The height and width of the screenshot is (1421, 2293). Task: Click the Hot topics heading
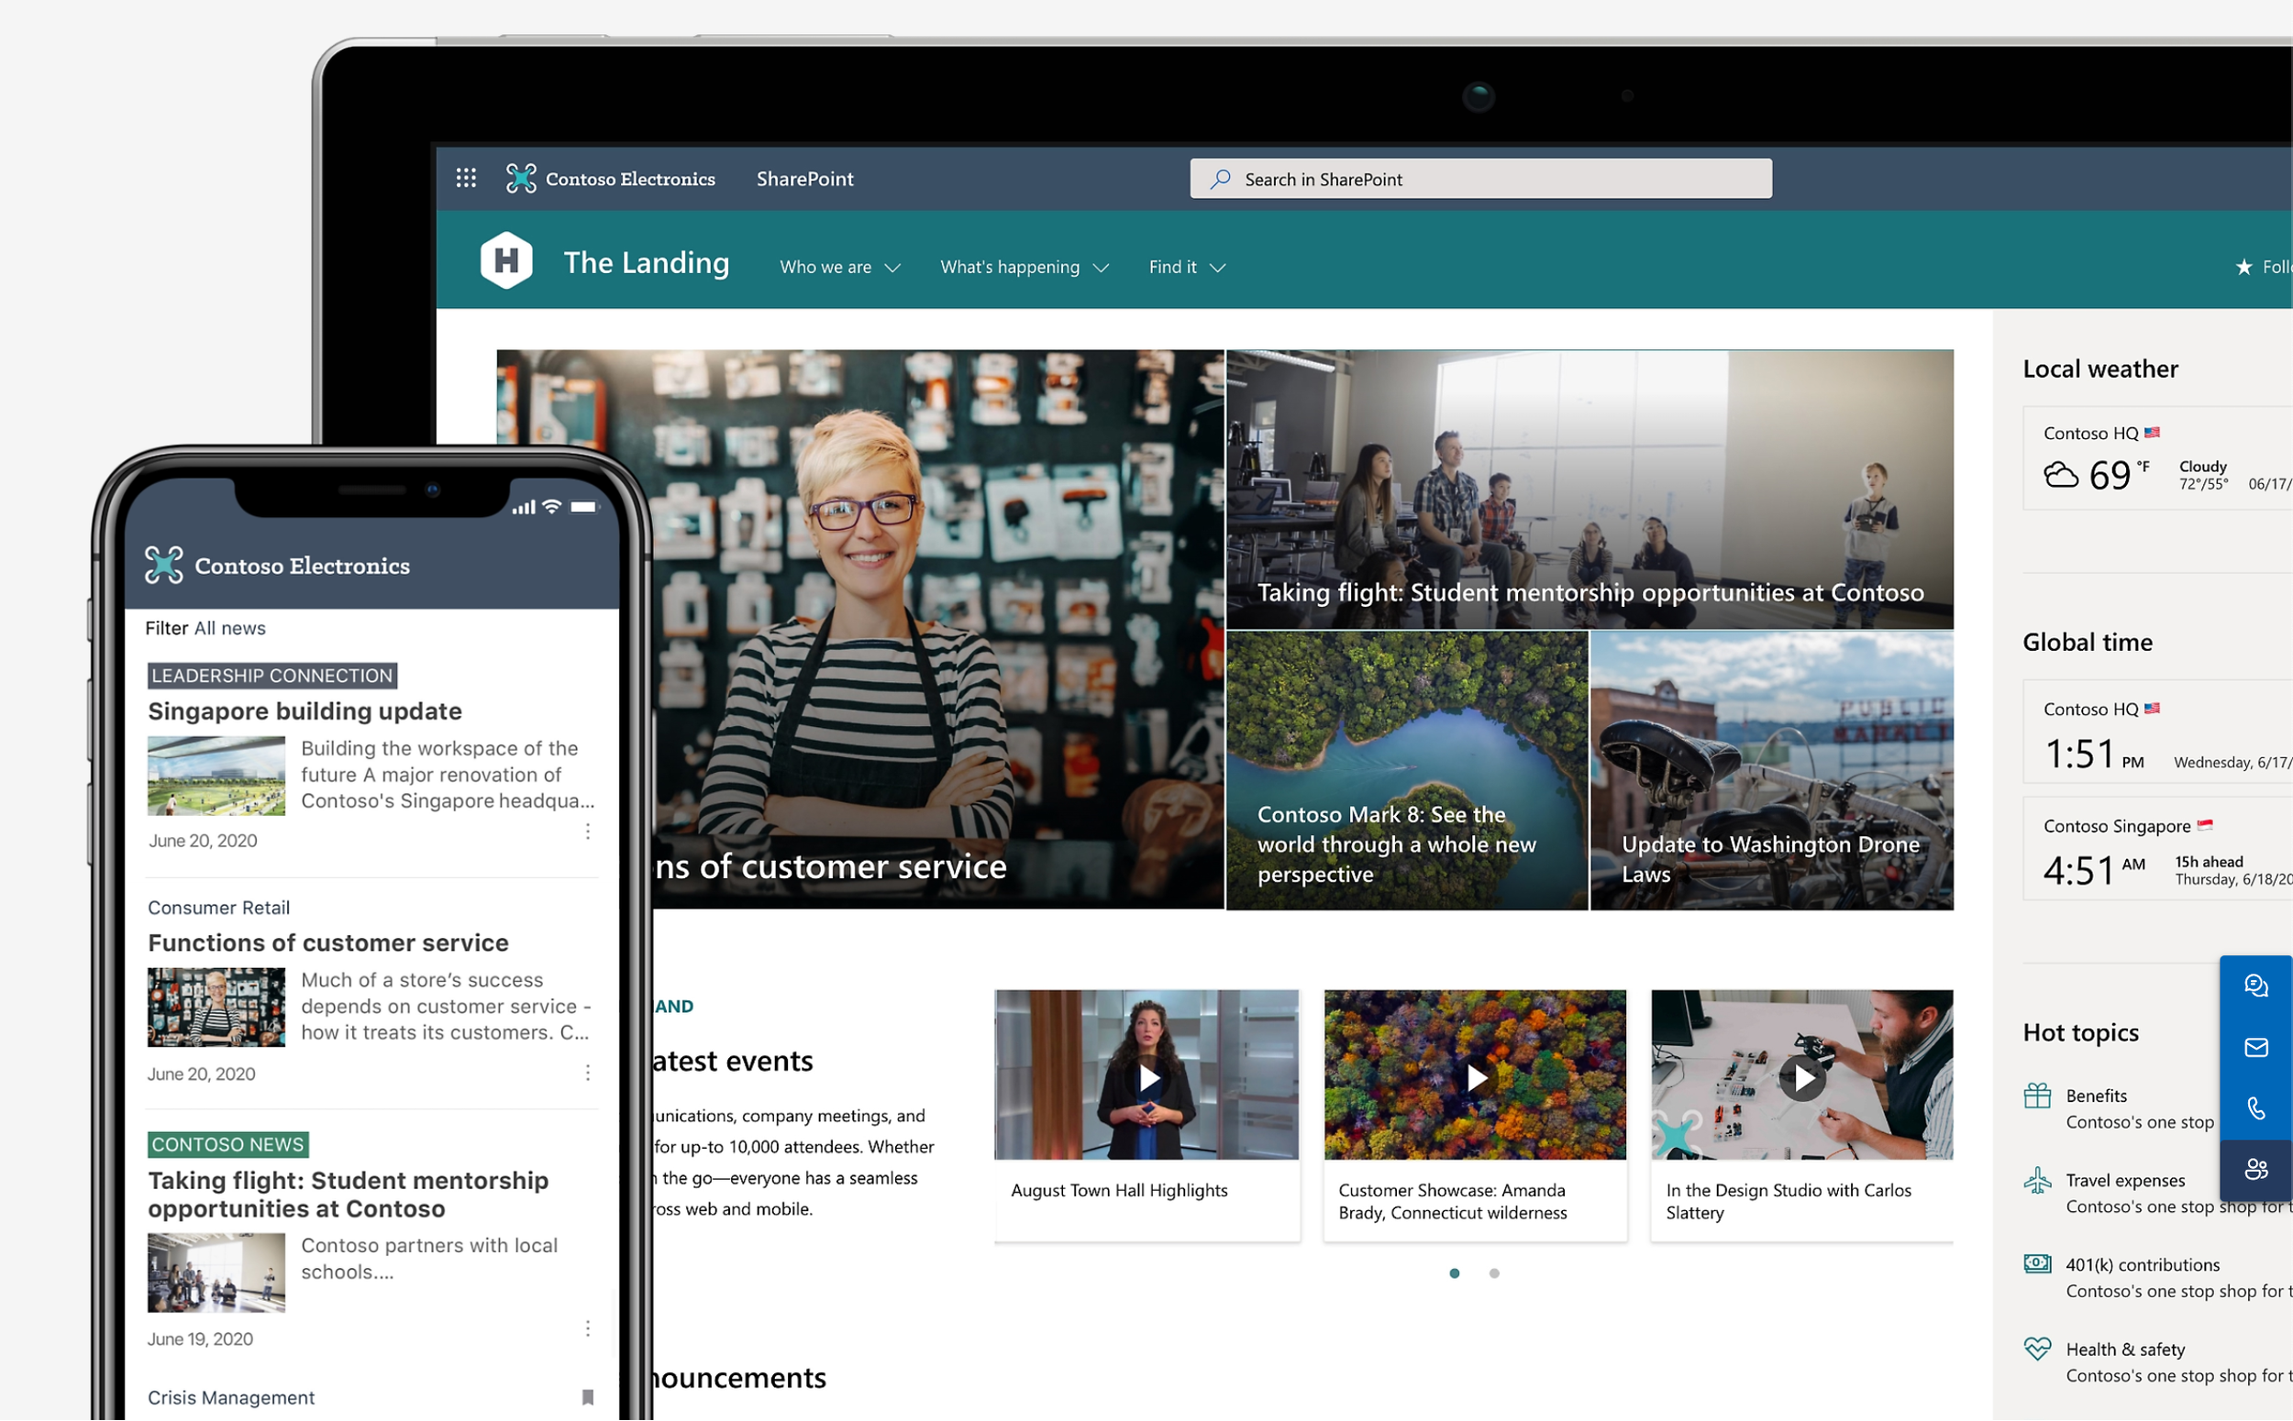pos(2080,1033)
